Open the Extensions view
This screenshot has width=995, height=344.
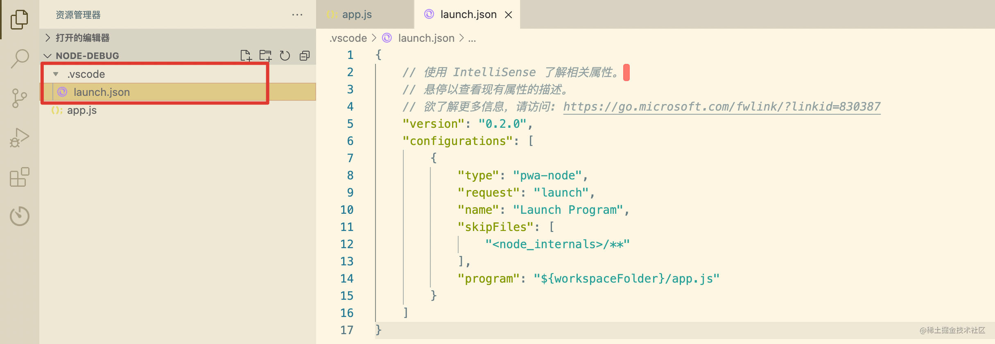click(x=19, y=177)
